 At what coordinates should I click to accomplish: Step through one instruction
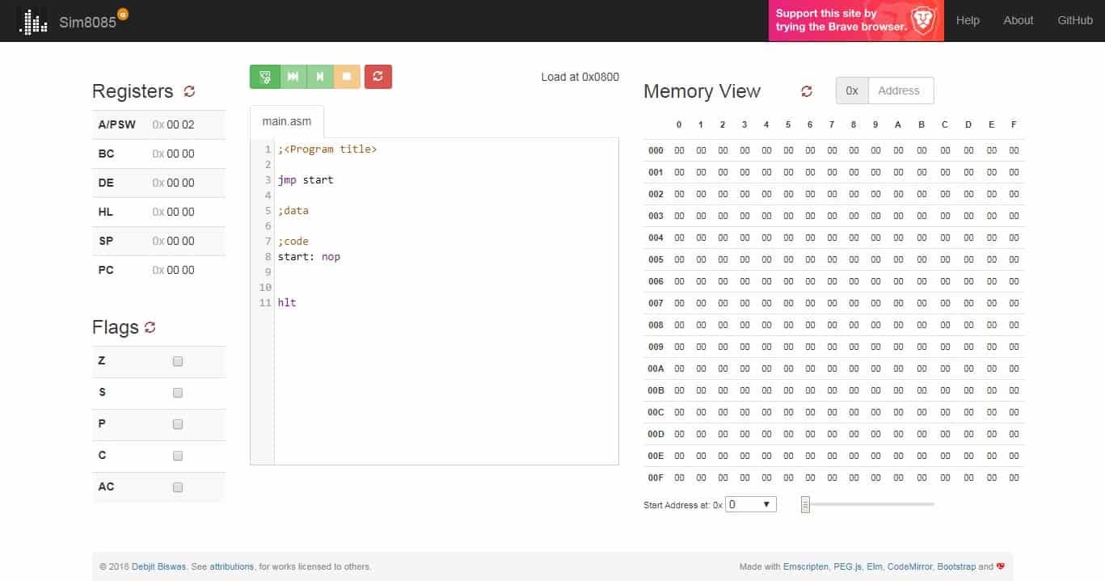(x=319, y=76)
